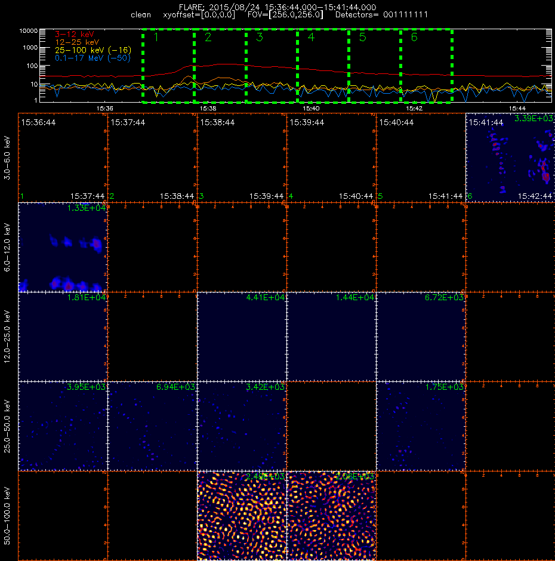Click the 15:36:44 start time label
Viewport: 555px width, 561px height.
(x=38, y=122)
